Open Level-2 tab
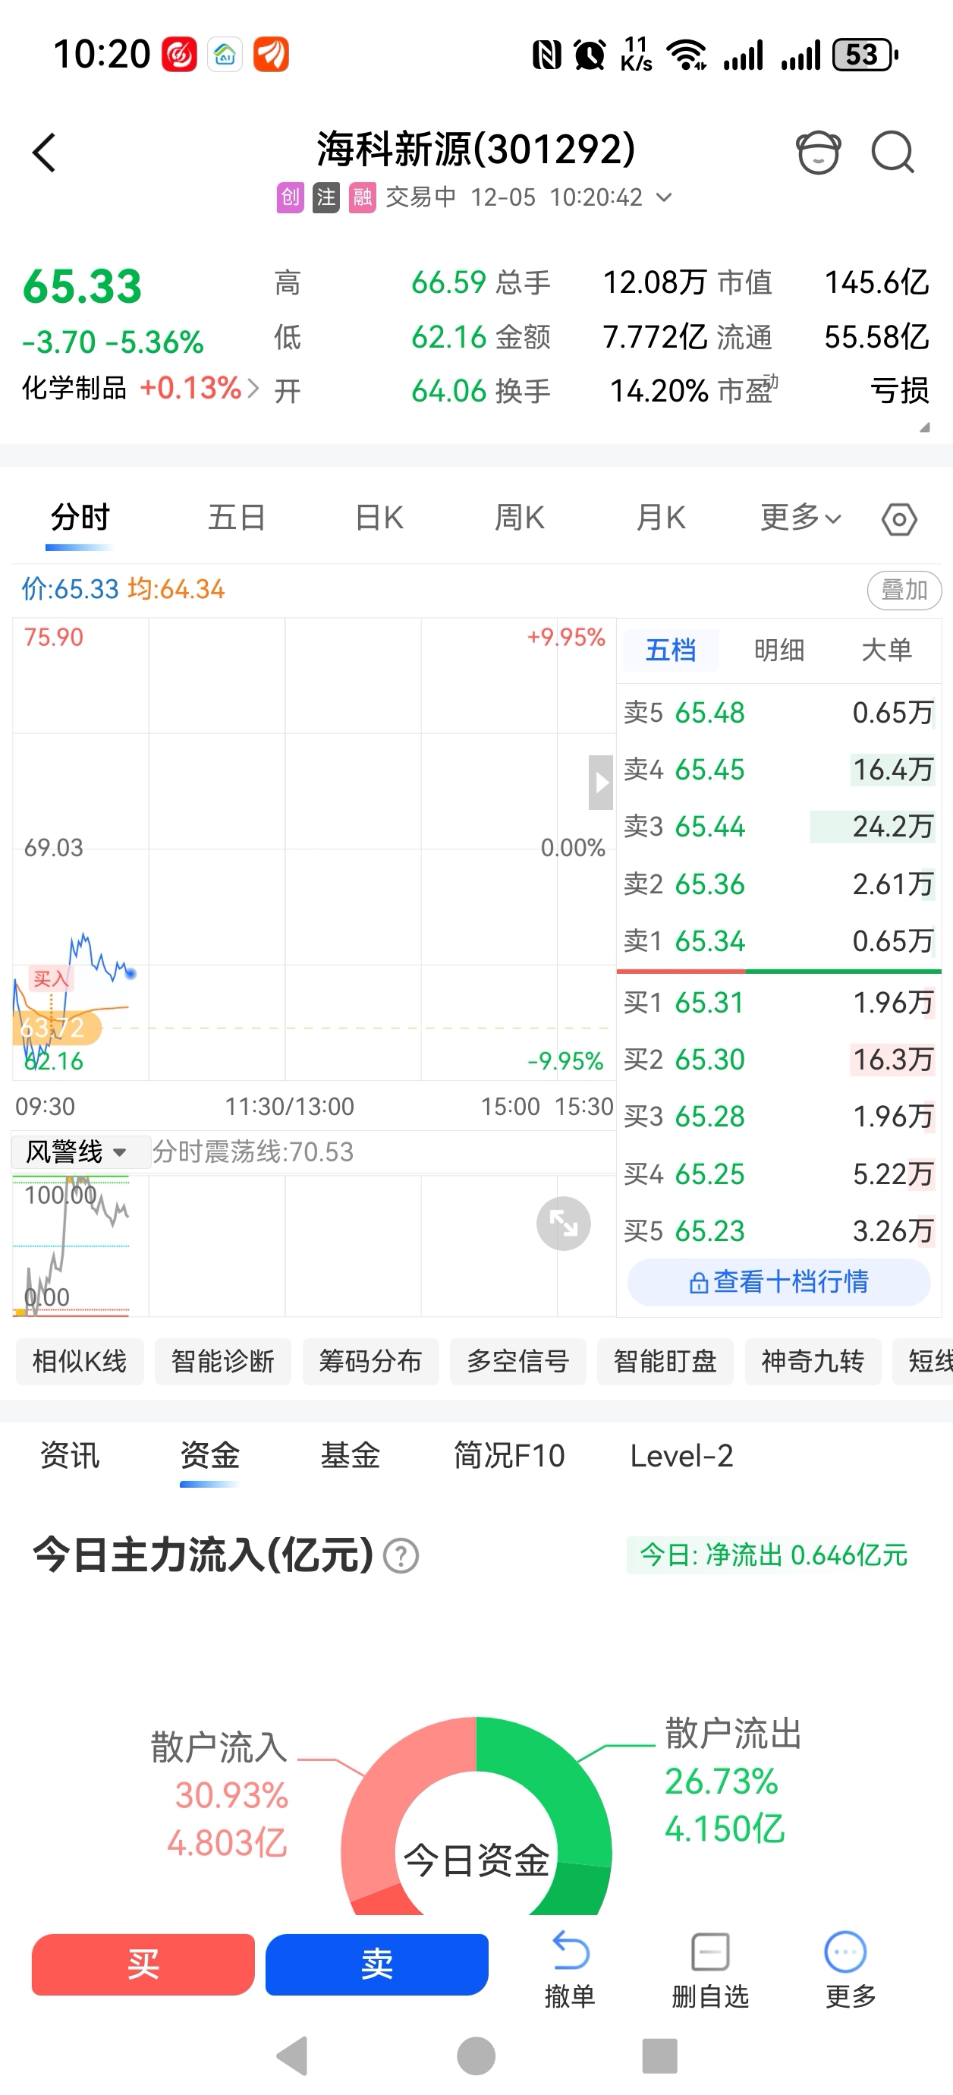The width and height of the screenshot is (953, 2095). click(x=681, y=1456)
